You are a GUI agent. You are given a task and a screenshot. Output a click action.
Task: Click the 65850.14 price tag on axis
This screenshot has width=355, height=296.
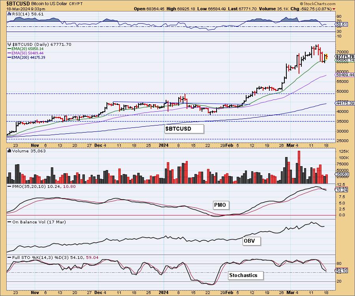[x=345, y=60]
